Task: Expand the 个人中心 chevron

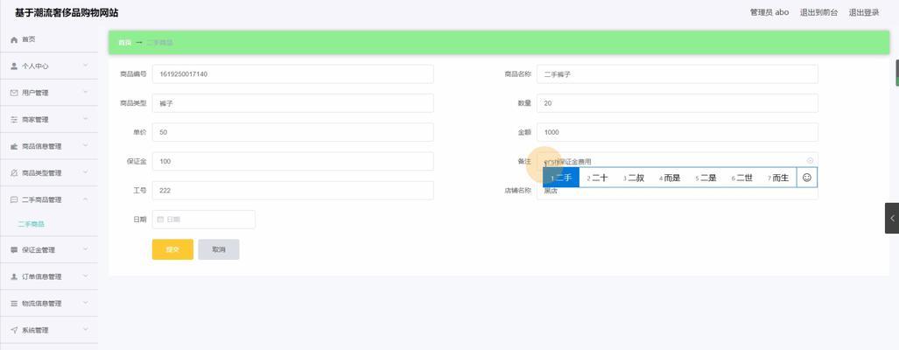Action: point(86,66)
